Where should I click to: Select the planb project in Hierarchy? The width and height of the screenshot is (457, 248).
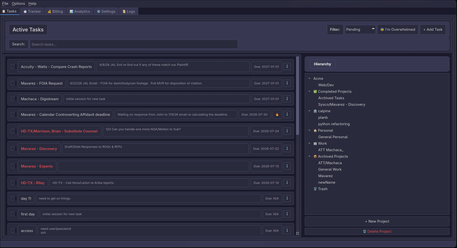pos(323,117)
